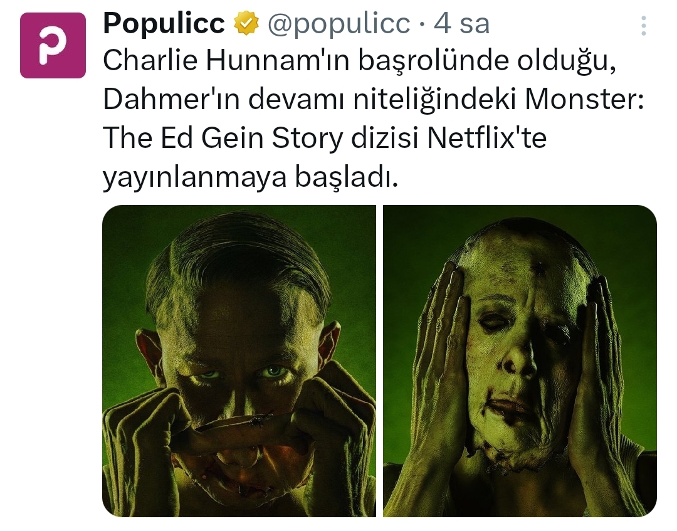Click the word 'Monster:' in the tweet

tap(584, 100)
